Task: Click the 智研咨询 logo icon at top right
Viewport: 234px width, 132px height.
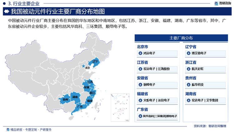Action: [217, 3]
